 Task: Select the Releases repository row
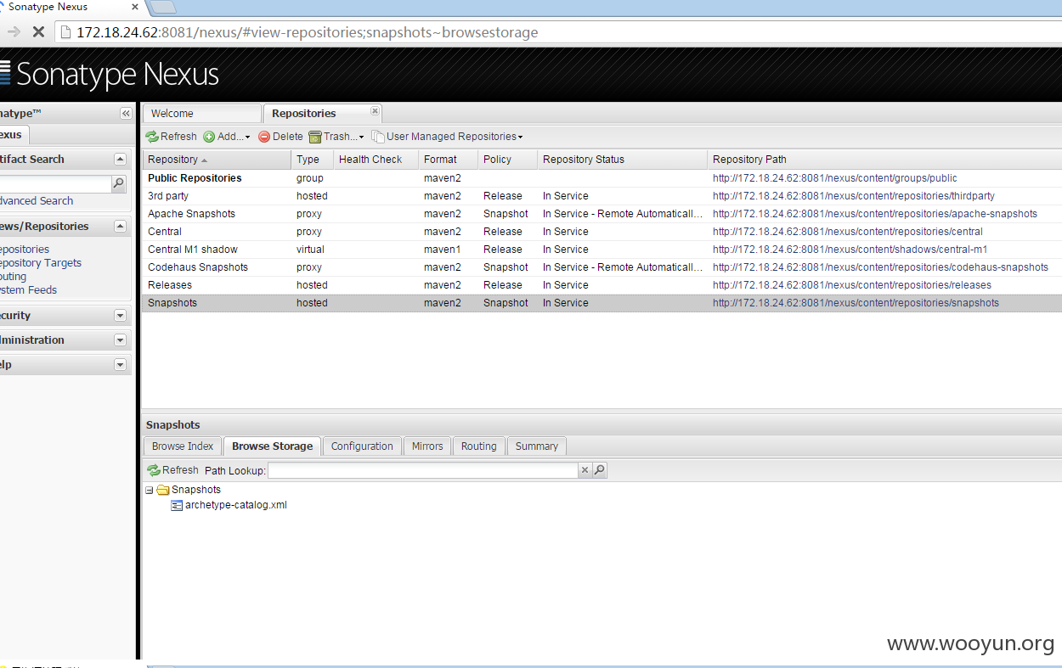tap(602, 285)
